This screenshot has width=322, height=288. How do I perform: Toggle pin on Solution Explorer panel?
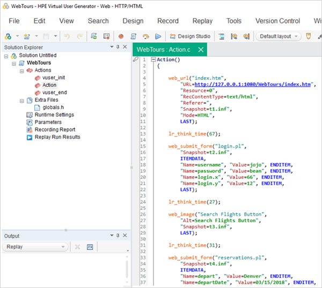coord(118,47)
